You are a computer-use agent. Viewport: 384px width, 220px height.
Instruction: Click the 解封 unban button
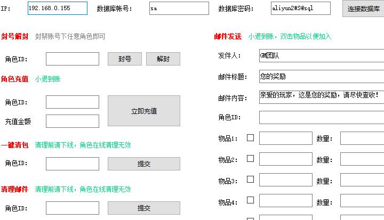coord(163,59)
